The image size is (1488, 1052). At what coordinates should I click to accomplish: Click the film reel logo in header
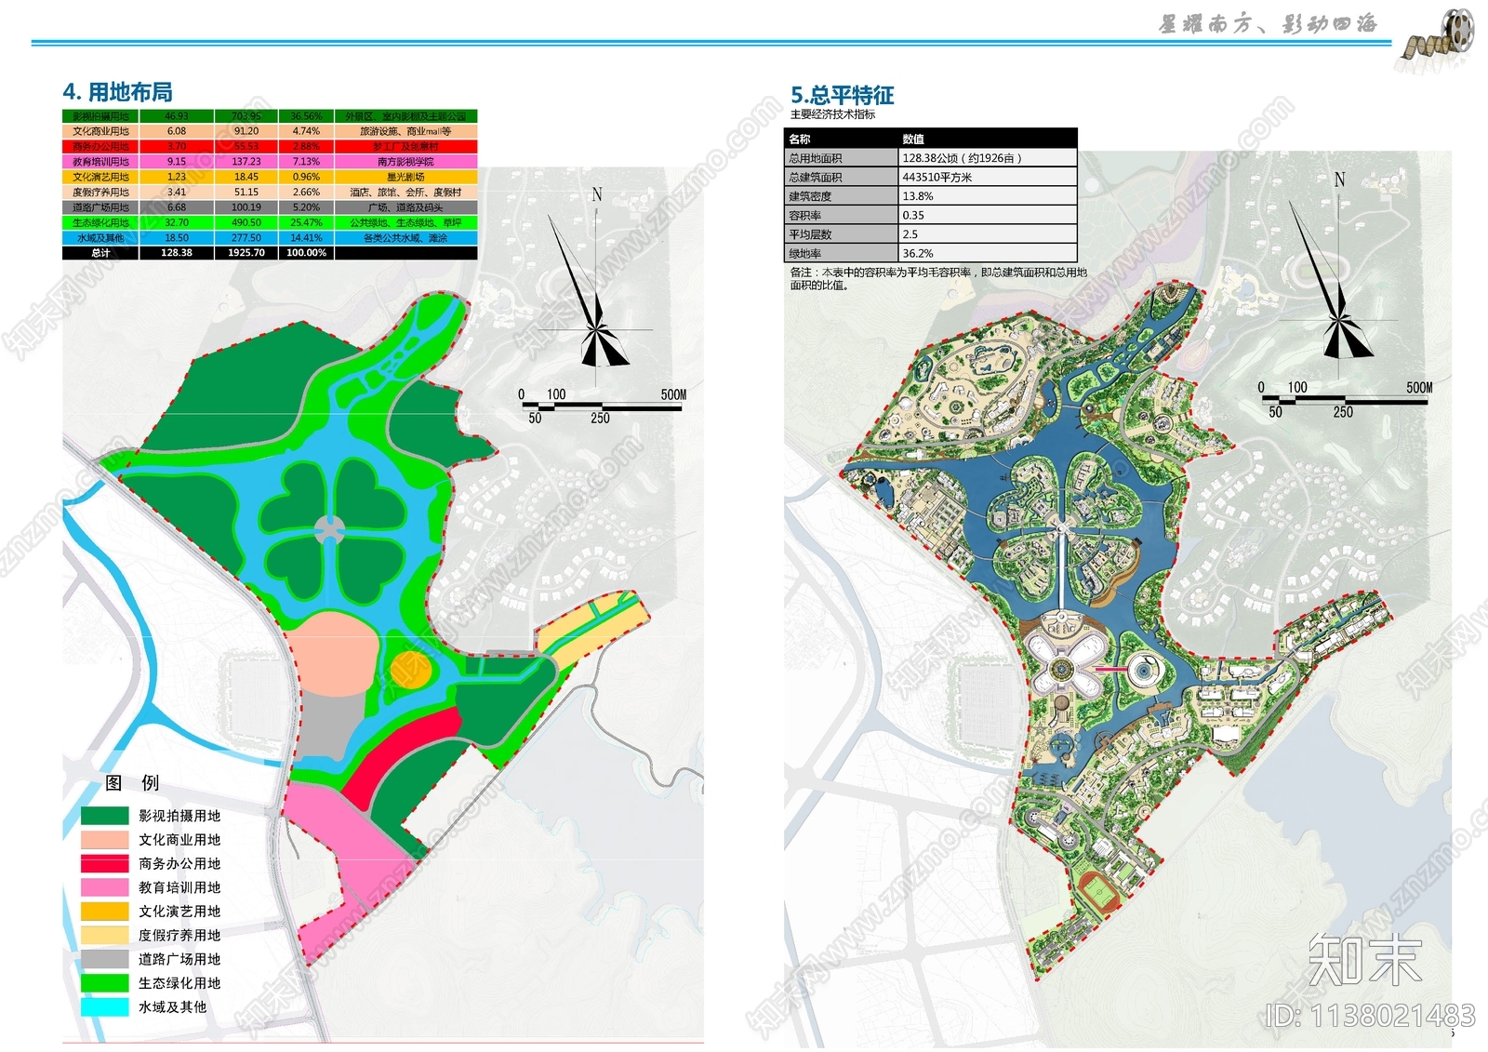click(x=1439, y=38)
